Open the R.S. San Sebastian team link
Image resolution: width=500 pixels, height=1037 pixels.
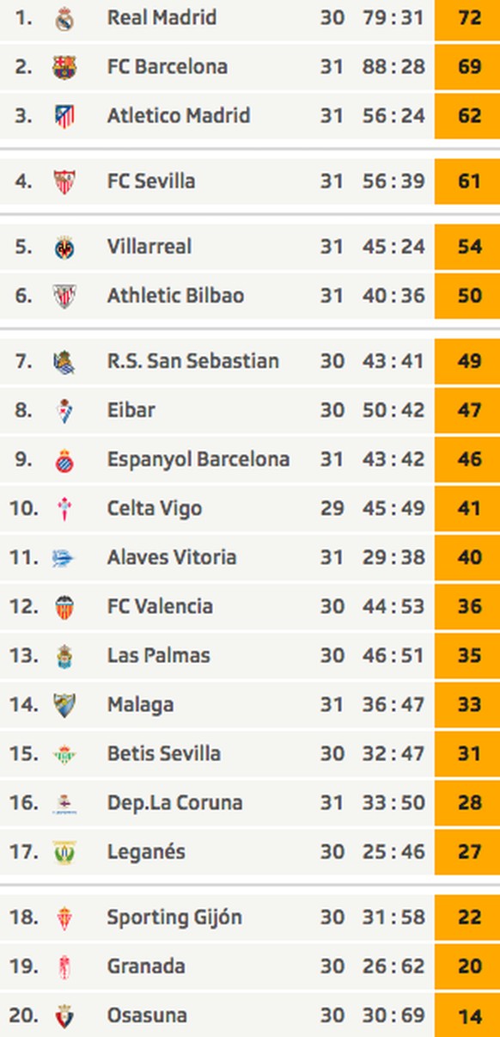192,361
